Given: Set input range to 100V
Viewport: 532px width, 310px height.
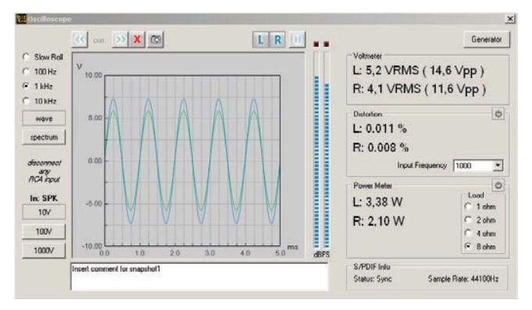Looking at the screenshot, I should (44, 231).
